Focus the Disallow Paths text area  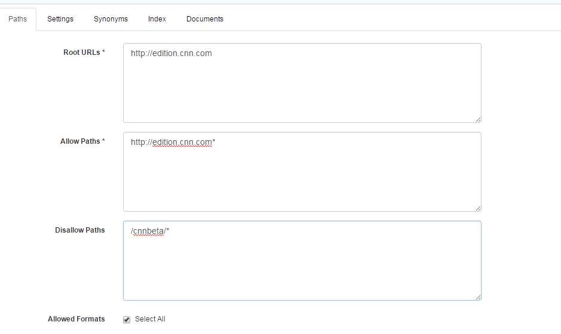(302, 261)
